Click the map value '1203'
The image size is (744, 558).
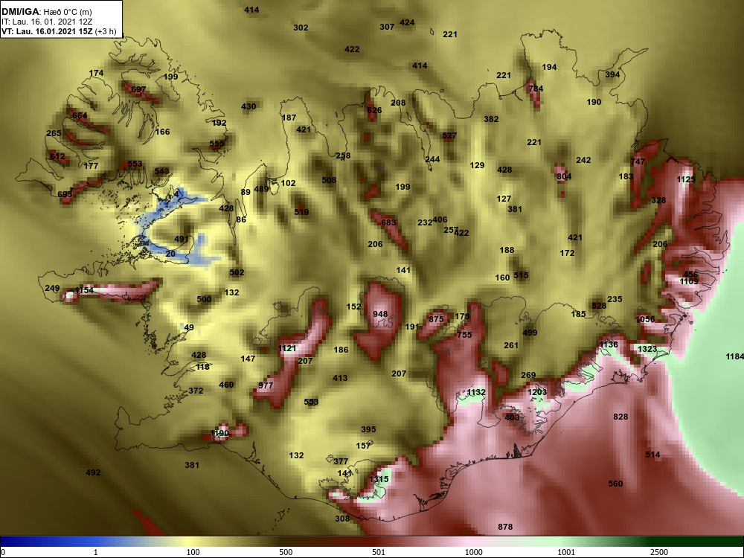pos(537,392)
